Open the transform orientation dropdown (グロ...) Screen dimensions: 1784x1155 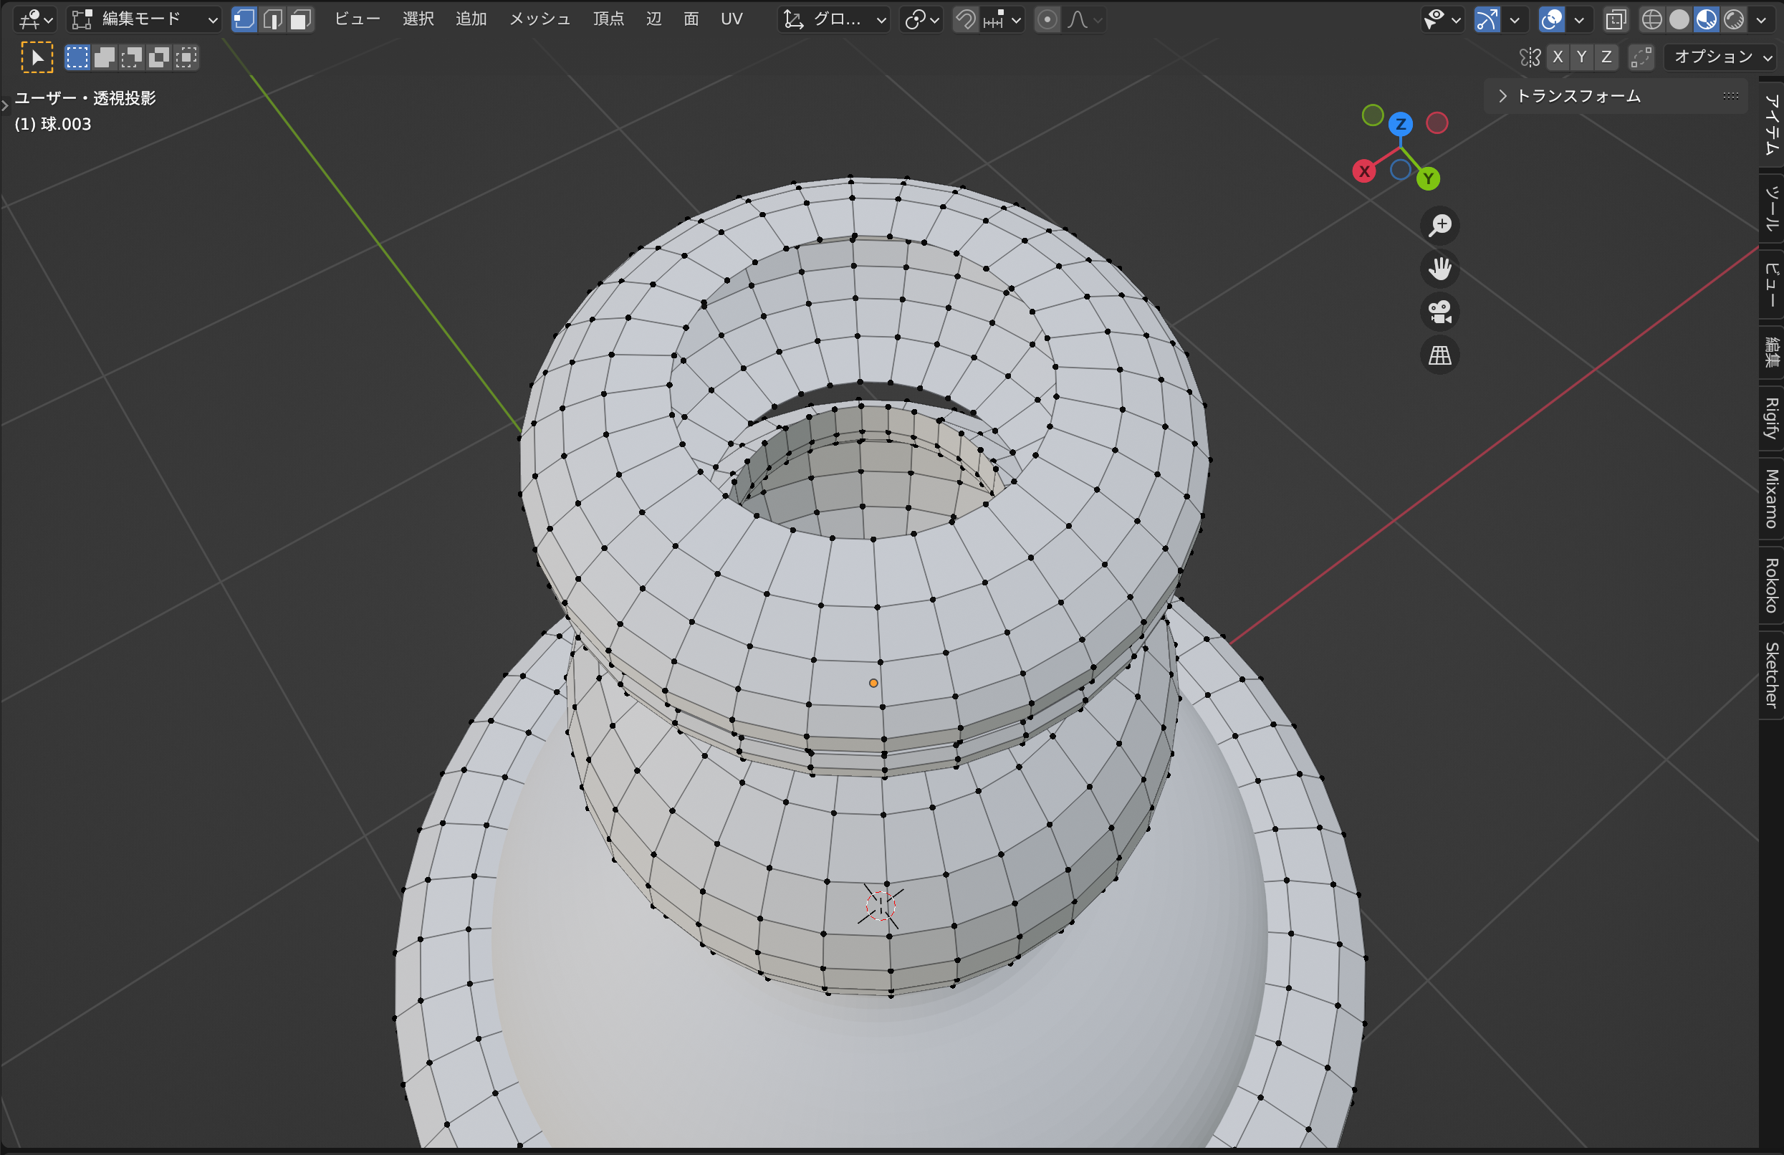[x=835, y=19]
